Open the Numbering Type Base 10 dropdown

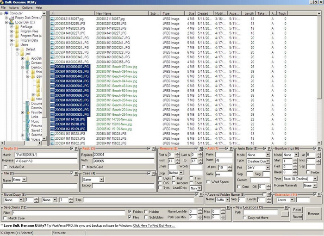coord(315,179)
